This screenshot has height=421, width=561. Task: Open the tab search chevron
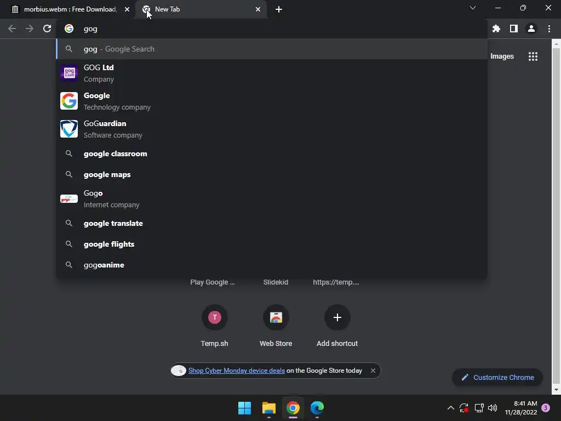point(473,8)
